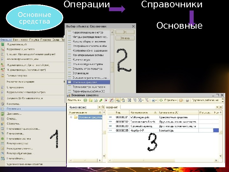The width and height of the screenshot is (229, 172).
Task: Click the add-group folder icon in Основные средства toolbar
Action: click(91, 100)
